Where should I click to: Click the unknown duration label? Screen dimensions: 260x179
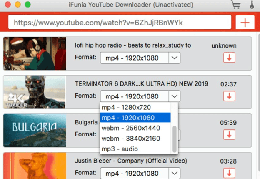coord(224,45)
